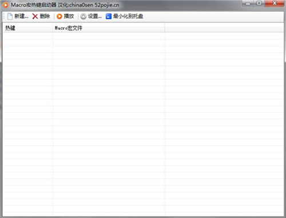Maximize the window

pyautogui.click(x=259, y=3)
